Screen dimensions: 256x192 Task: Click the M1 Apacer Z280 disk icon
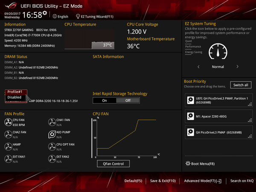tap(191, 116)
